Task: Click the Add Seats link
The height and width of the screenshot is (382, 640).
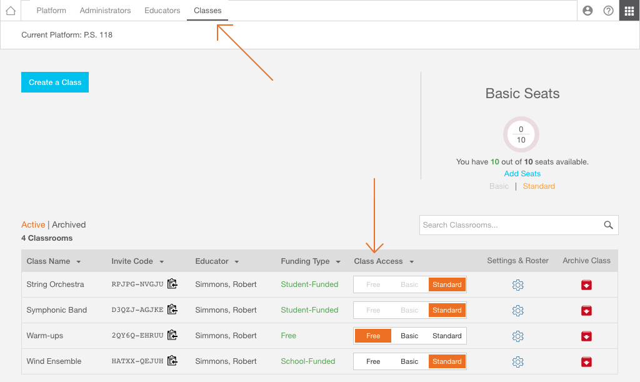Action: (522, 173)
